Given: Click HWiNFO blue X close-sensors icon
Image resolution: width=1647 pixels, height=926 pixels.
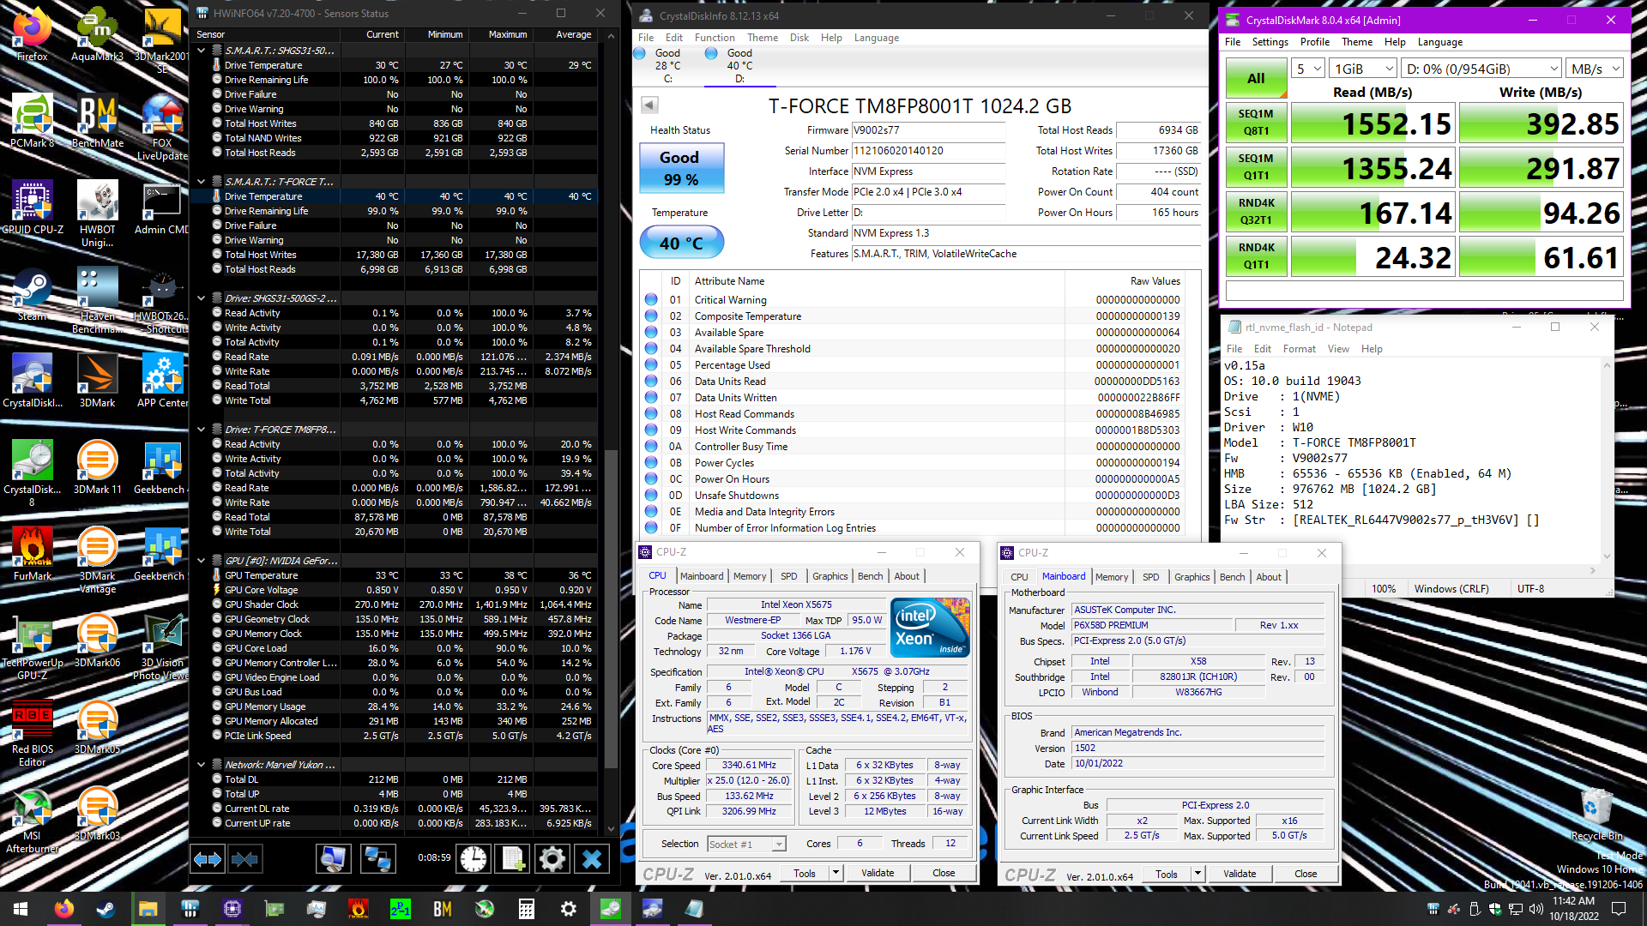Looking at the screenshot, I should pyautogui.click(x=592, y=858).
